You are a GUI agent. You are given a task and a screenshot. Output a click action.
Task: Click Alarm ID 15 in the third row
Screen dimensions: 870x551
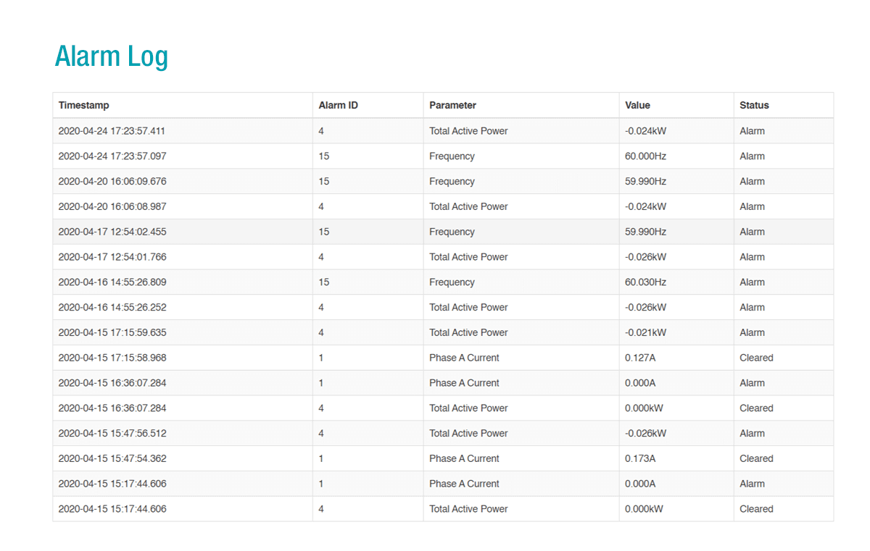tap(323, 181)
